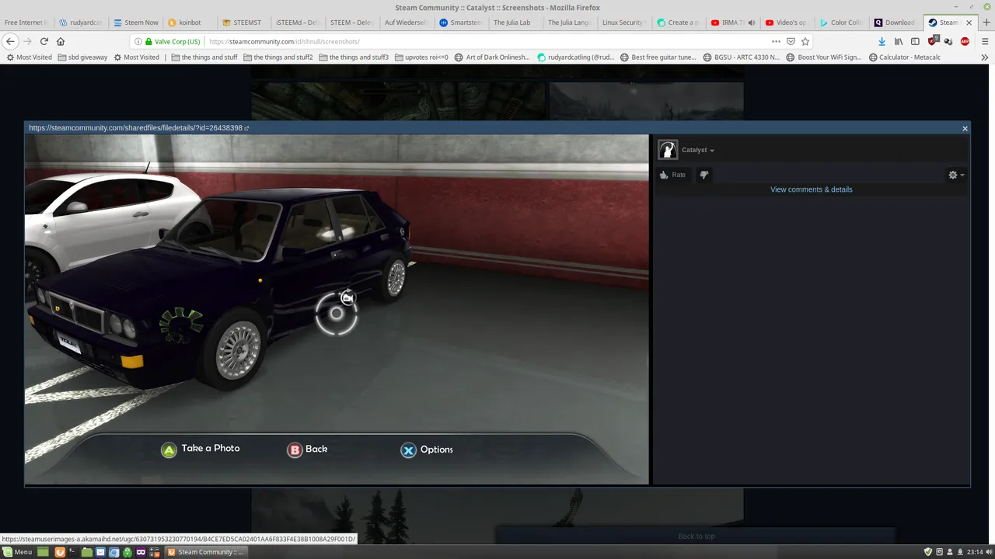Toggle the Firefox sidebar icon
This screenshot has height=559, width=995.
[x=915, y=41]
